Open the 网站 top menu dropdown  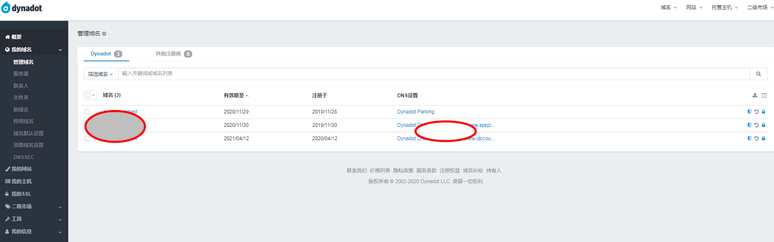click(x=694, y=8)
